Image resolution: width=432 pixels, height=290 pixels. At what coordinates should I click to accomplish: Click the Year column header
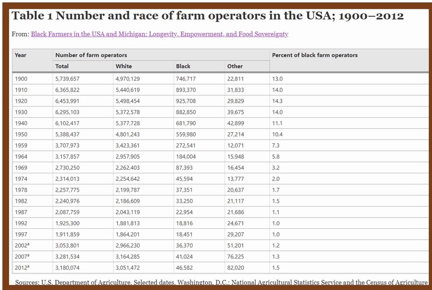coord(20,55)
